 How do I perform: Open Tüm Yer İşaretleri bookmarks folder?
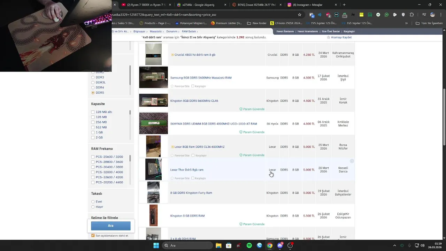pos(429,23)
